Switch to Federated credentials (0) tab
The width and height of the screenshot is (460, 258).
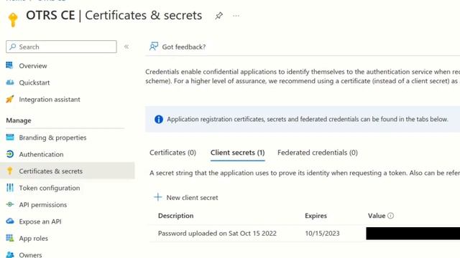318,153
